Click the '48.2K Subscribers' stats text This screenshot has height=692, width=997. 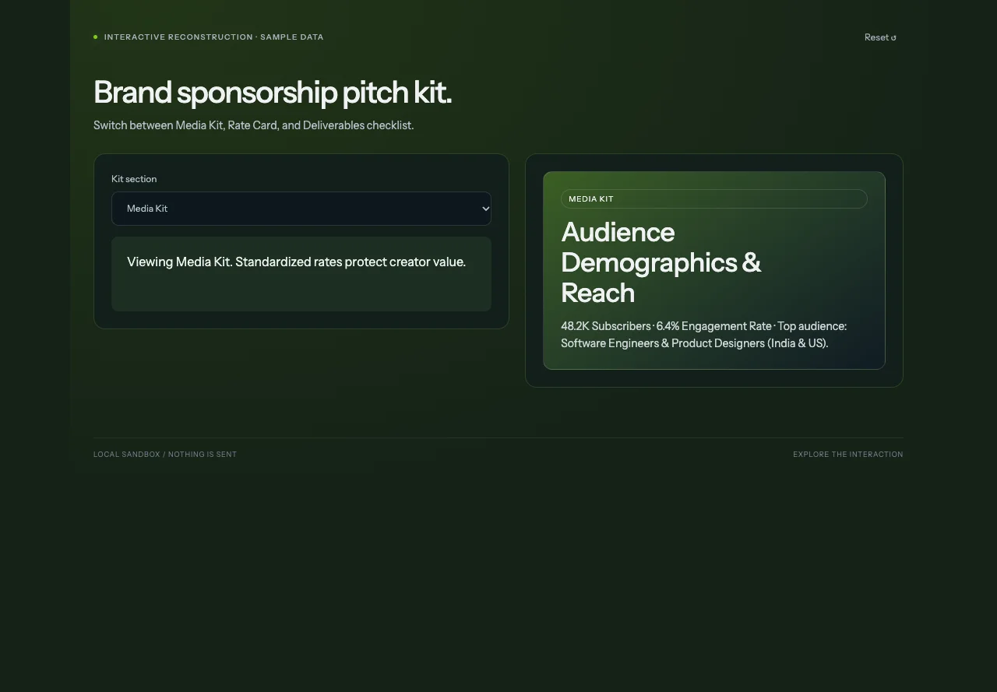point(703,335)
